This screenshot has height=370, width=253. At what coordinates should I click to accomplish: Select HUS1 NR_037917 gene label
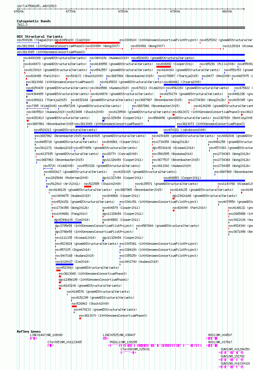[220, 342]
